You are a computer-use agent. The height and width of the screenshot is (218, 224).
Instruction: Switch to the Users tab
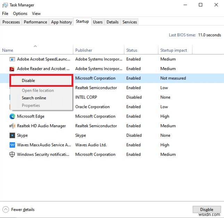[98, 22]
